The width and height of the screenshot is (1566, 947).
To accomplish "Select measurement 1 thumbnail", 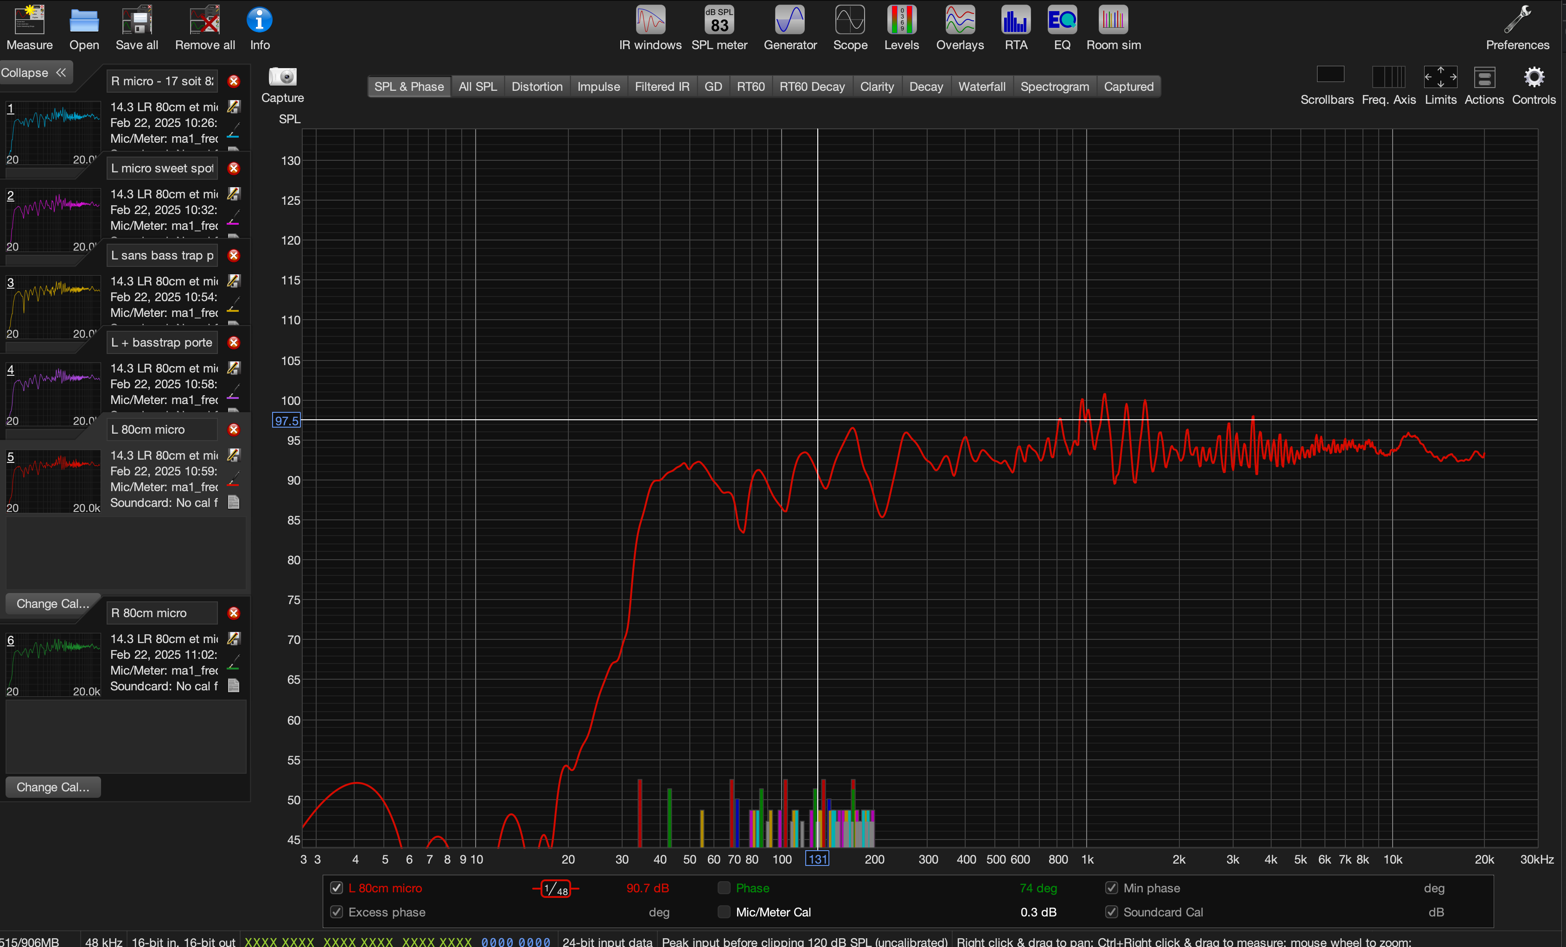I will (53, 133).
